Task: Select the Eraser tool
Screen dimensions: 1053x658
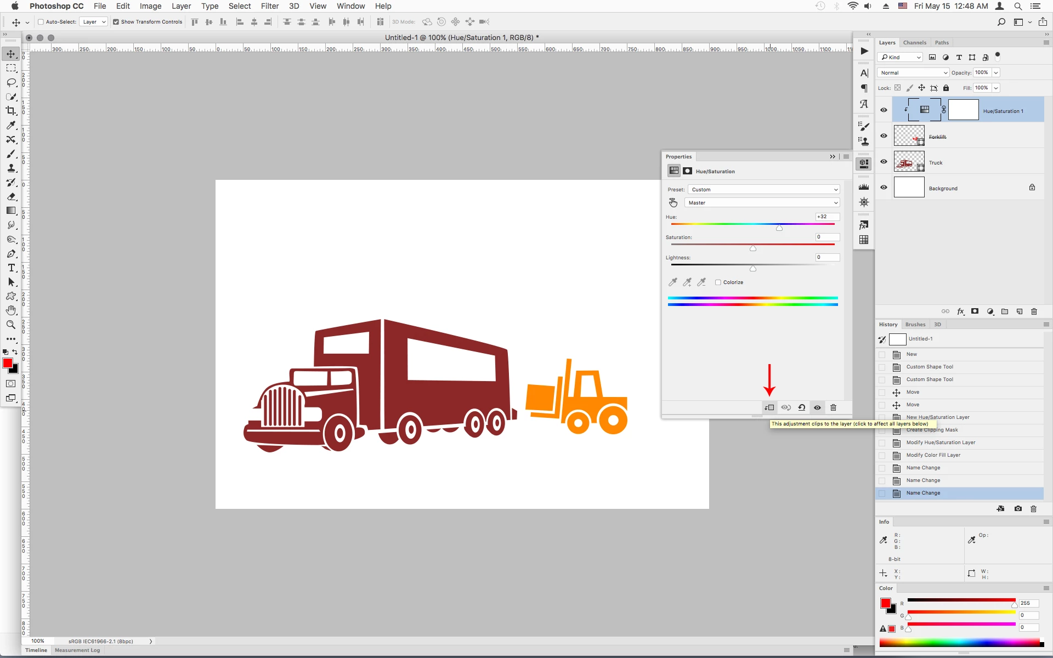Action: click(11, 196)
